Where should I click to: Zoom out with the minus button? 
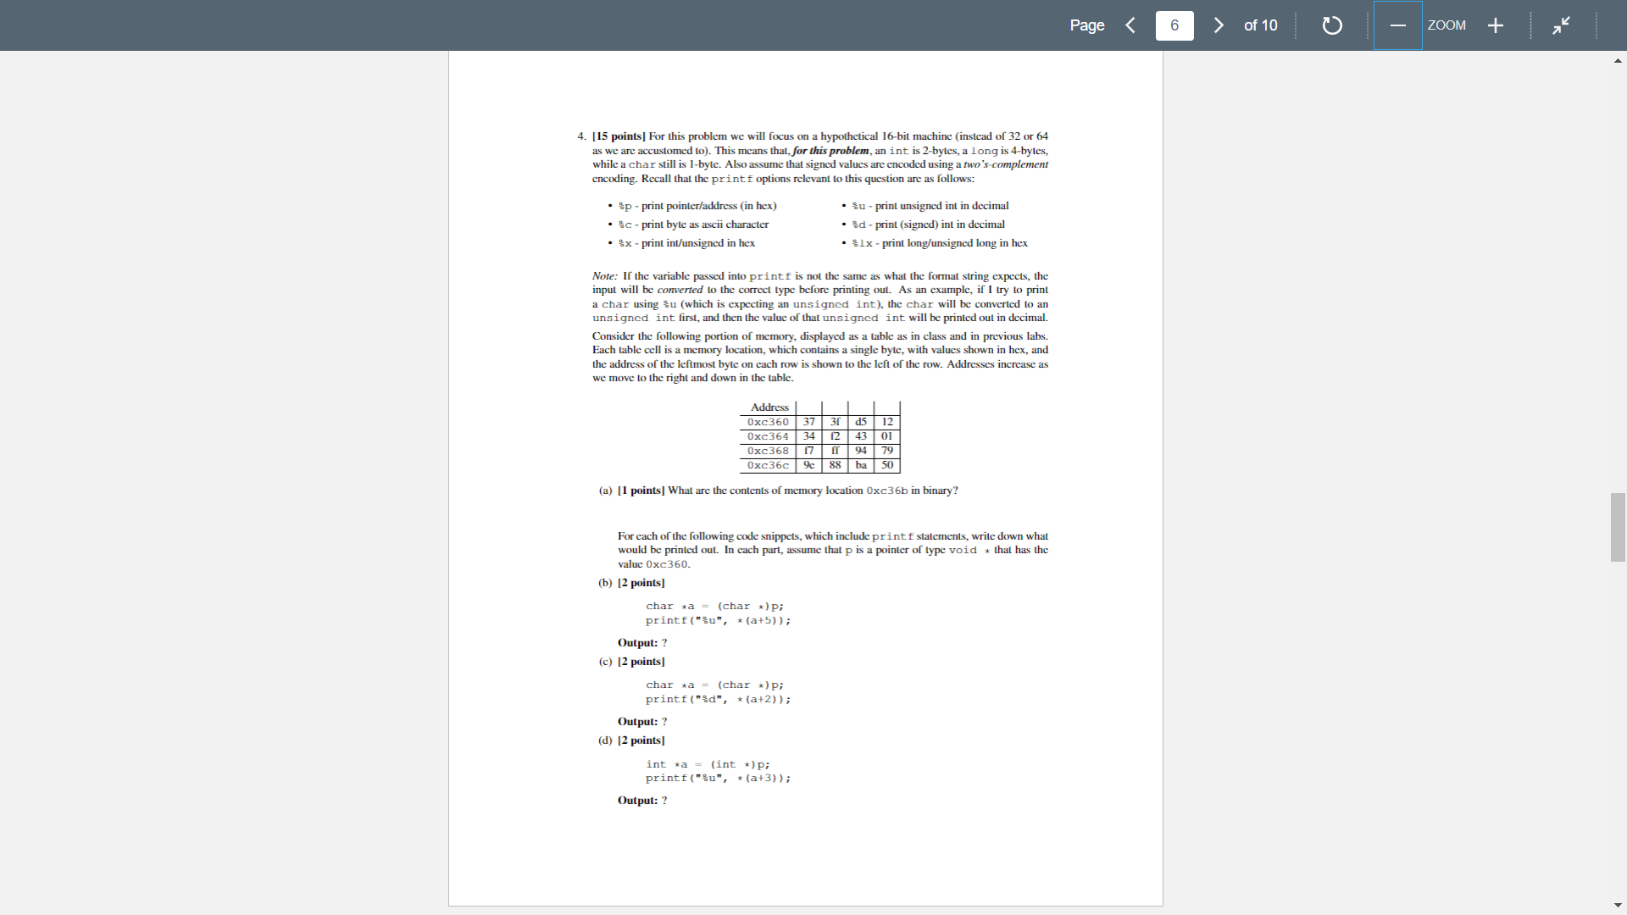click(1398, 25)
